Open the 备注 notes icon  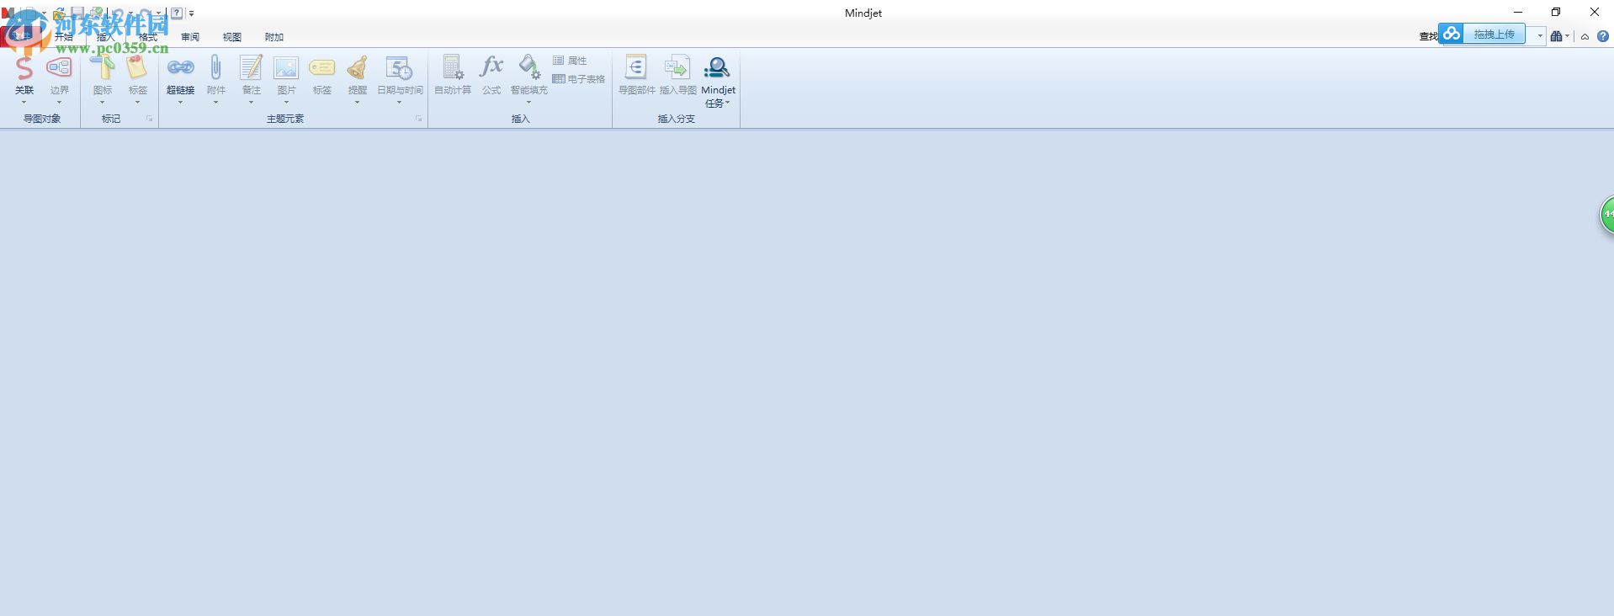pos(251,67)
